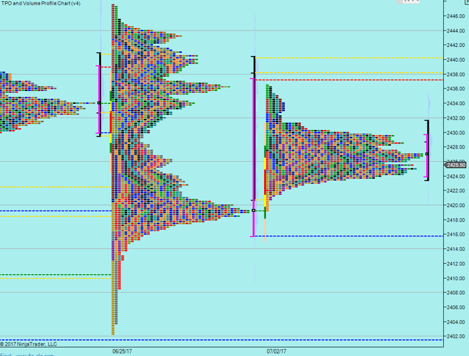
Task: Click the © 2017 NinjaTrader, LLC text
Action: (x=29, y=344)
